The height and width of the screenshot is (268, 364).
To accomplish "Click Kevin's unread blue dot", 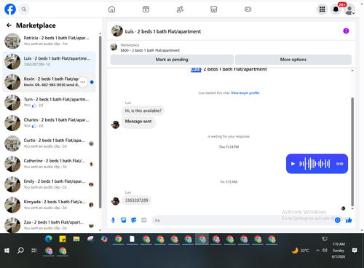I will [92, 82].
